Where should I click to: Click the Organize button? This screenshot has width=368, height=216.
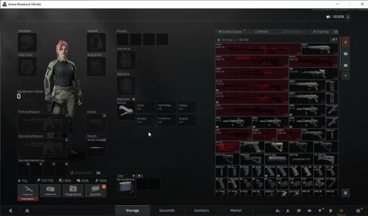pyautogui.click(x=321, y=32)
